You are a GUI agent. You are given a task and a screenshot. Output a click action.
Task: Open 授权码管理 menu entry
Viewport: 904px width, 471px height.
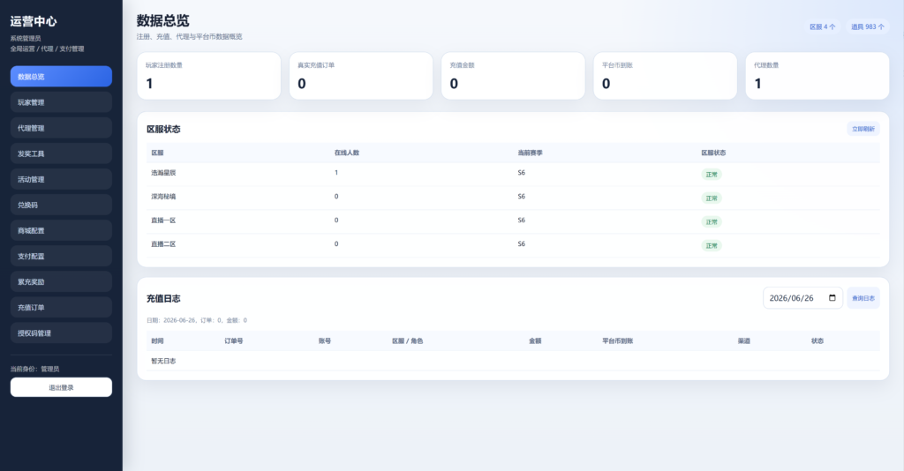point(61,333)
